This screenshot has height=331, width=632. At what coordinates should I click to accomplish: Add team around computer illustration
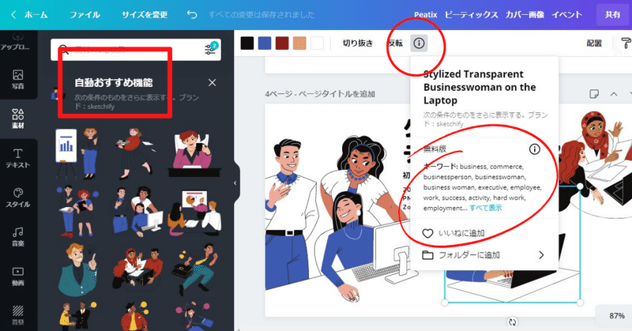click(137, 211)
